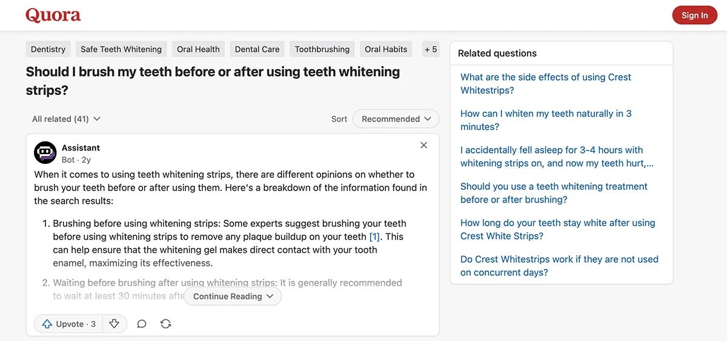Open question about Crest Whitestrips side effects
Screen dimensions: 727x341
pyautogui.click(x=546, y=83)
